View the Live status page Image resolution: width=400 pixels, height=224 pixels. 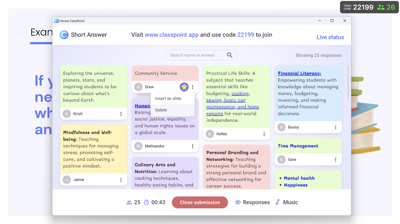(x=330, y=37)
